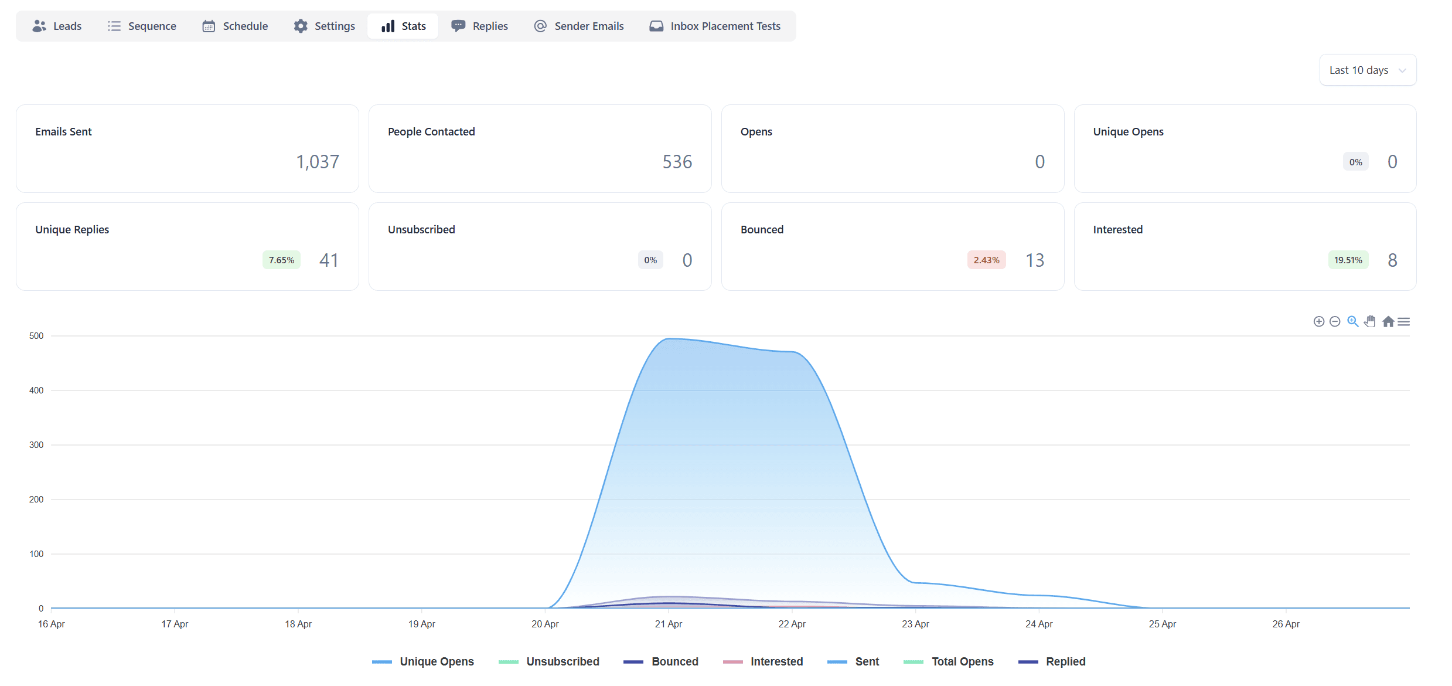The image size is (1452, 686).
Task: Click the Sender Emails @ icon
Action: point(540,26)
